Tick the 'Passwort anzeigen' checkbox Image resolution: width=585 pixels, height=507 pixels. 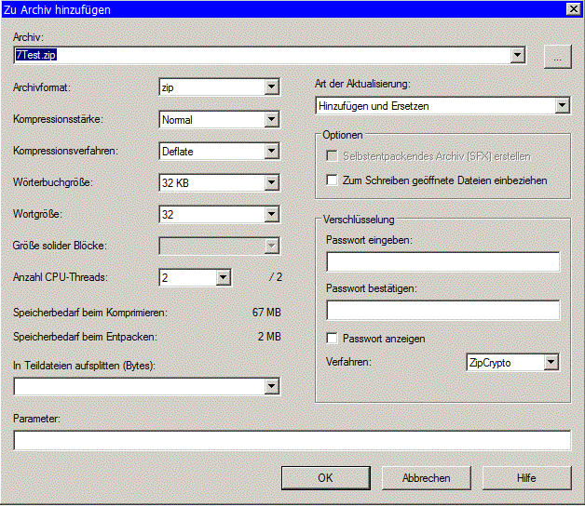pos(332,339)
